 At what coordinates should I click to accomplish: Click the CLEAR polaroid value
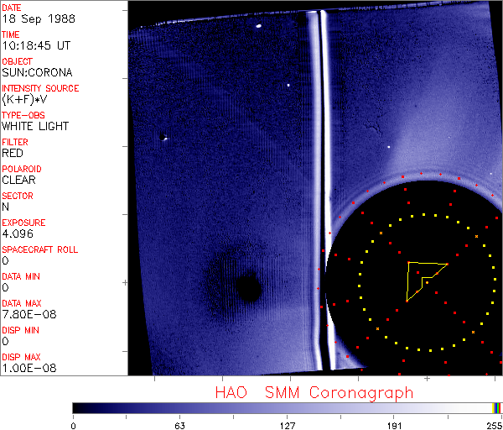(x=18, y=180)
